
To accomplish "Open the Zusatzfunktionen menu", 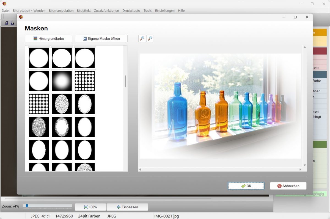I will pyautogui.click(x=106, y=11).
